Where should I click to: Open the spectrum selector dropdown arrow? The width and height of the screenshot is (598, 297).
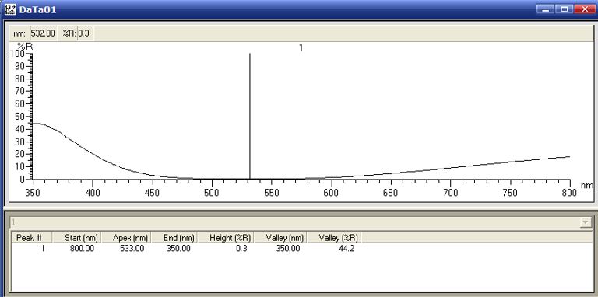[585, 222]
